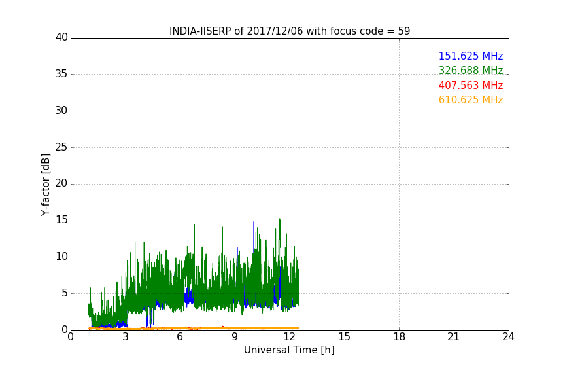This screenshot has height=377, width=565.
Task: Click the orange trace near 9 h
Action: tap(235, 328)
